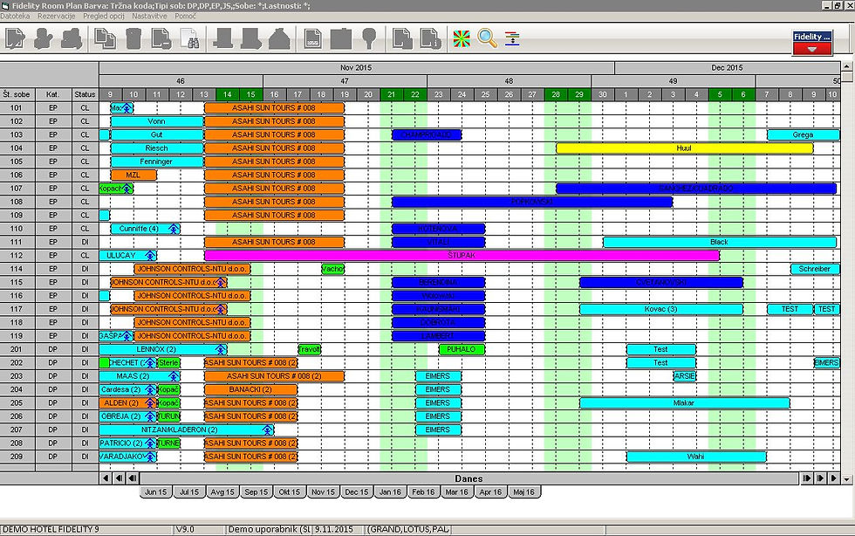
Task: Select the green PUHALO reservation bar
Action: pos(462,349)
